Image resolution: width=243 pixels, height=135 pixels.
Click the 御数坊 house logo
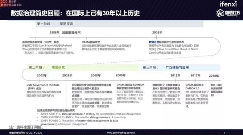tap(228, 13)
